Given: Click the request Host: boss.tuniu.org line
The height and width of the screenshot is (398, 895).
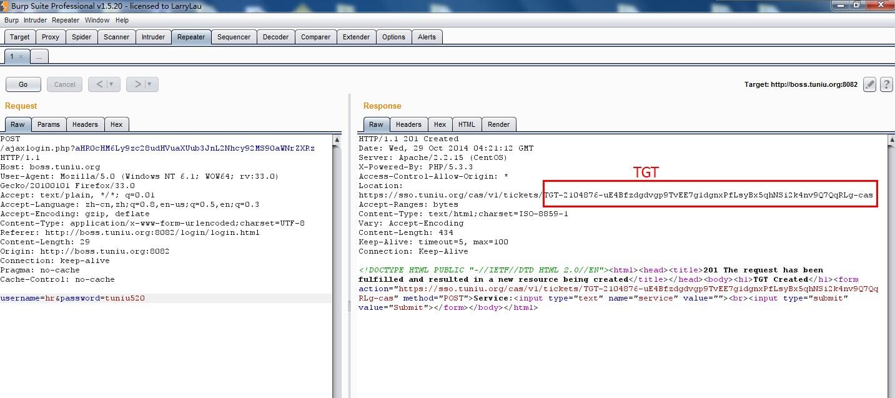Looking at the screenshot, I should click(50, 167).
